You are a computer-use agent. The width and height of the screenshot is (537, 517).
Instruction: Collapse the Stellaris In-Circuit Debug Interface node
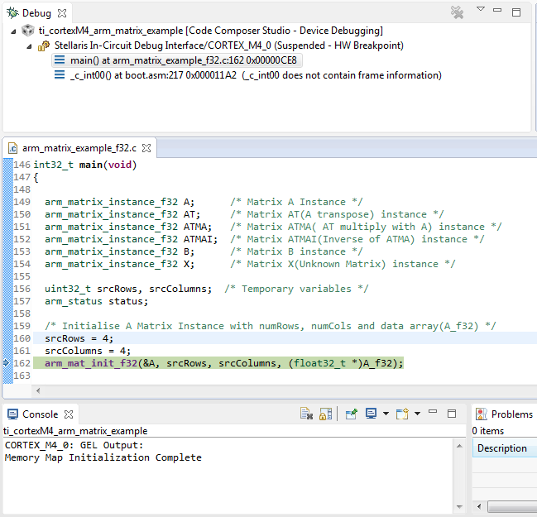29,45
